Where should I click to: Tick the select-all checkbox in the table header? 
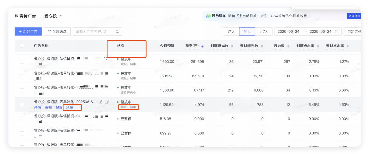22,46
